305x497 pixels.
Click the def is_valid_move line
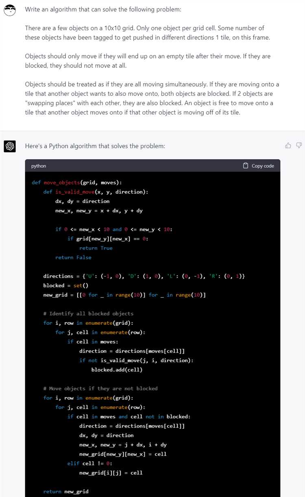point(96,192)
